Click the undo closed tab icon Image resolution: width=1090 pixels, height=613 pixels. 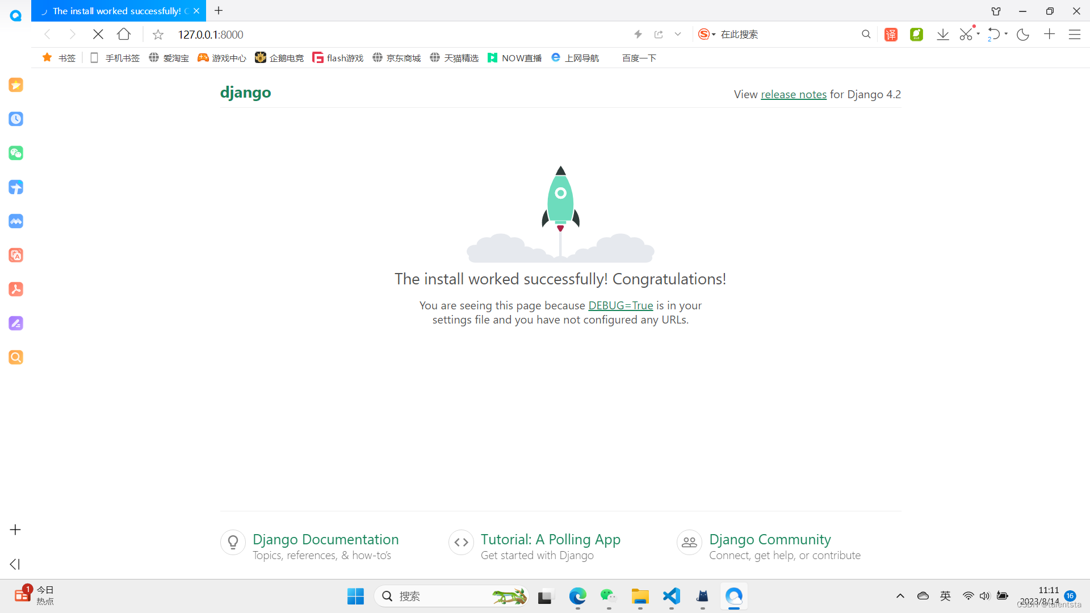click(x=993, y=35)
